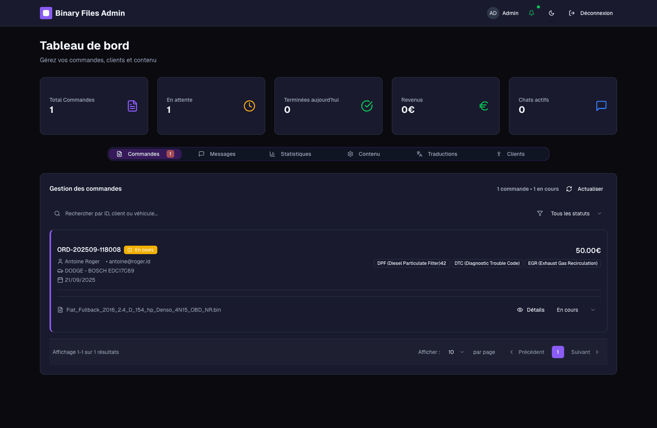Click the DPF (Diesel Particulate Filter) tag

click(x=411, y=263)
